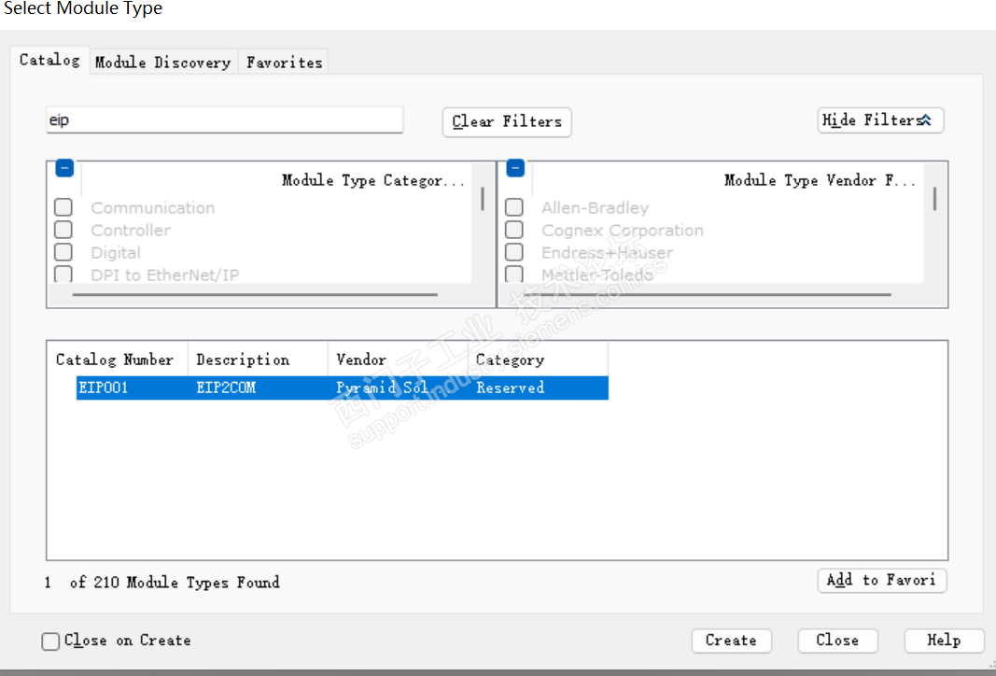Toggle the Close on Create checkbox
The height and width of the screenshot is (676, 996).
tap(51, 641)
